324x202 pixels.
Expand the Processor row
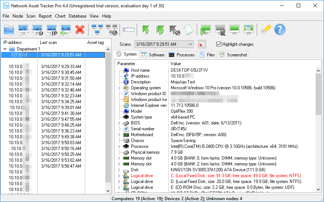coord(119,146)
